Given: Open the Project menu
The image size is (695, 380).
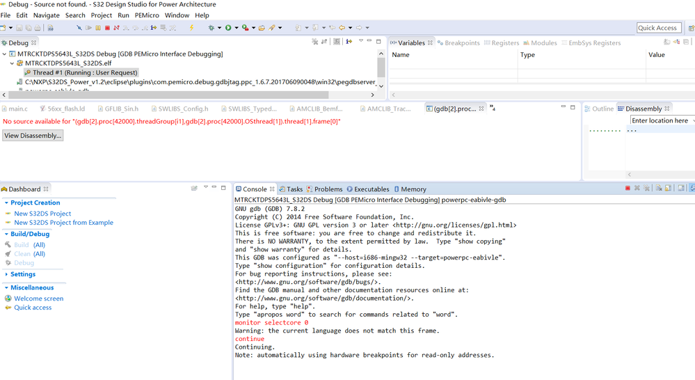Looking at the screenshot, I should tap(101, 15).
